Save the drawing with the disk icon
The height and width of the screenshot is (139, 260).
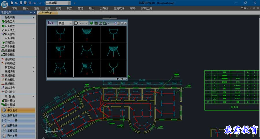point(21,3)
